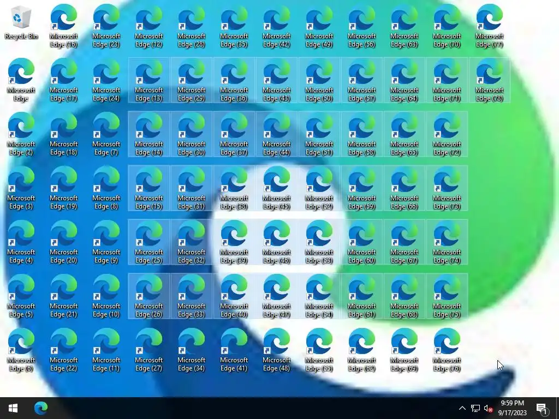Click the Microsoft Edge (69) icon
The height and width of the screenshot is (419, 559).
[x=405, y=351]
